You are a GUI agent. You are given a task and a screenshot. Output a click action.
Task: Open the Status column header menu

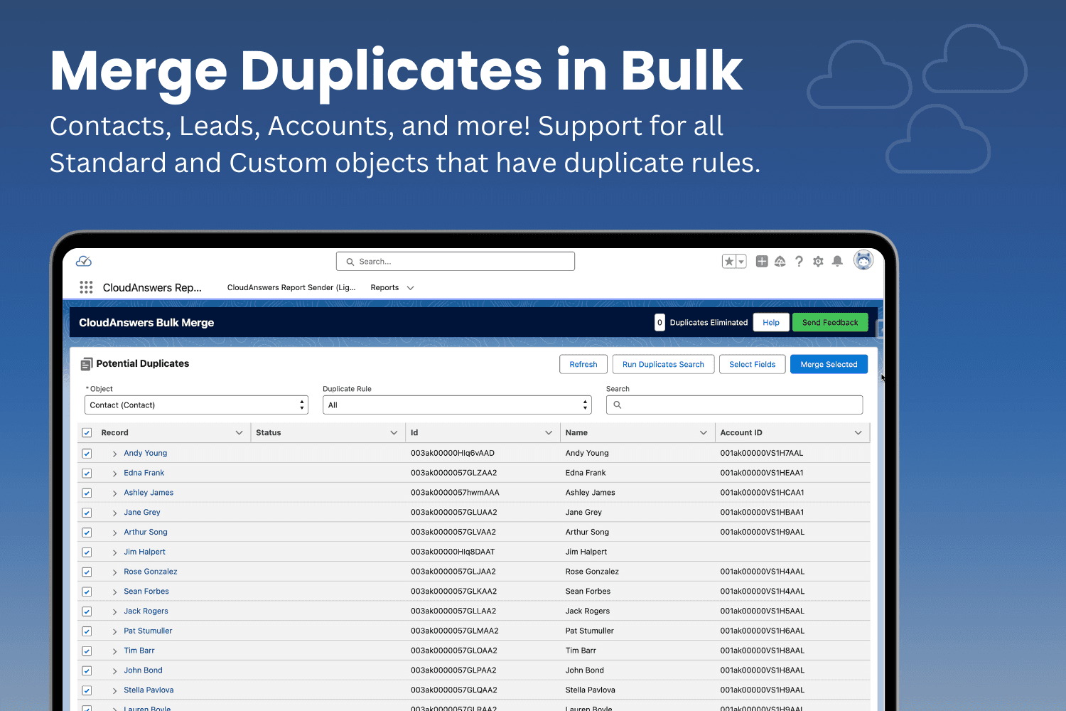coord(394,433)
